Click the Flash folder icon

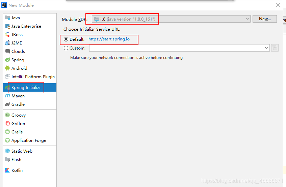click(7, 159)
